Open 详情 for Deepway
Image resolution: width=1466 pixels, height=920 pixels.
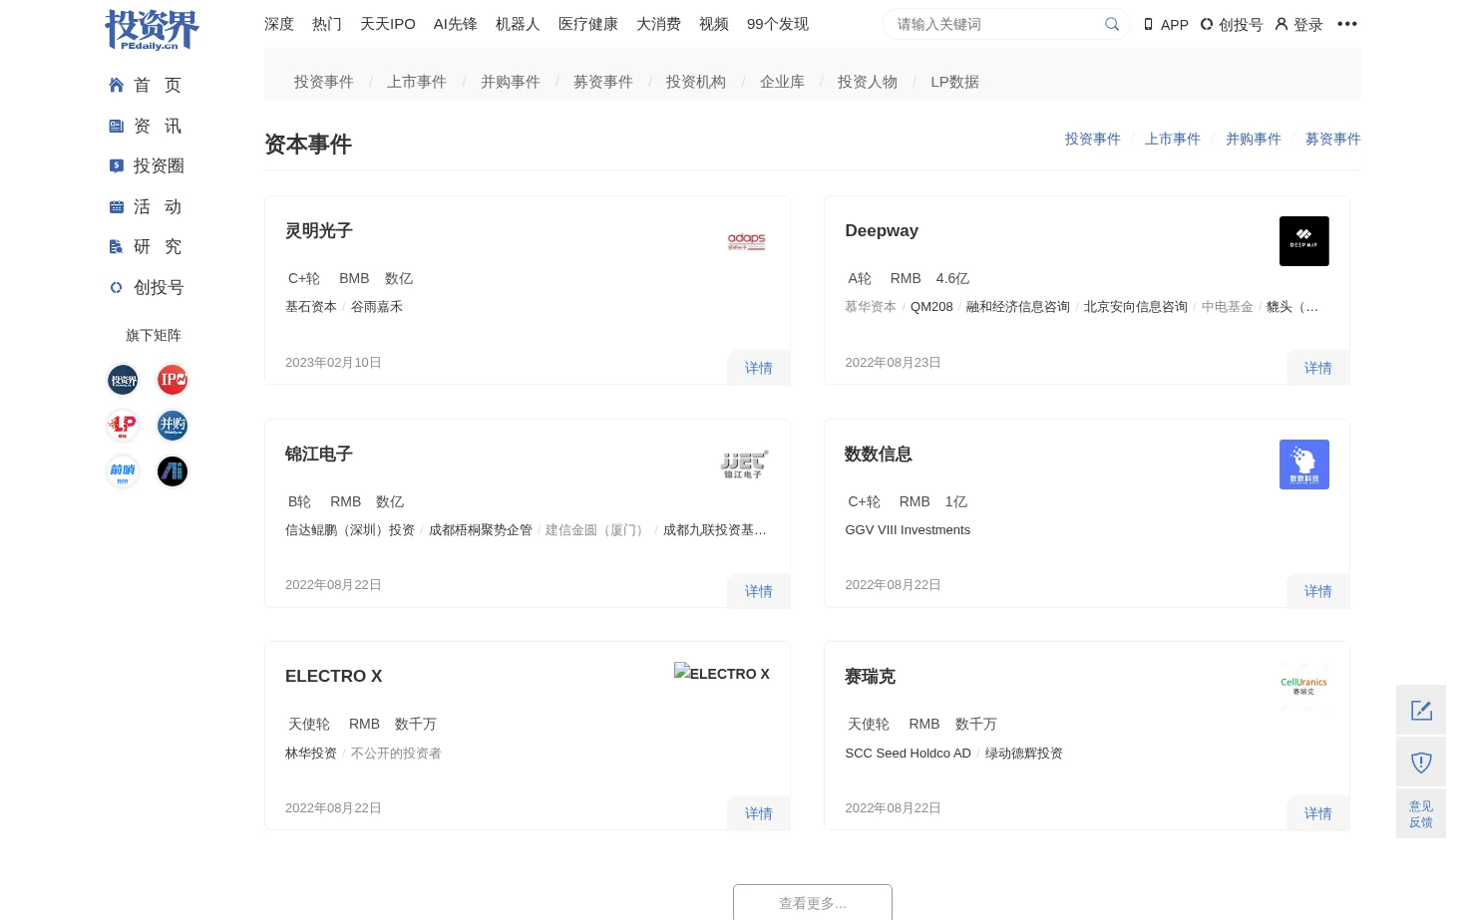click(1318, 368)
